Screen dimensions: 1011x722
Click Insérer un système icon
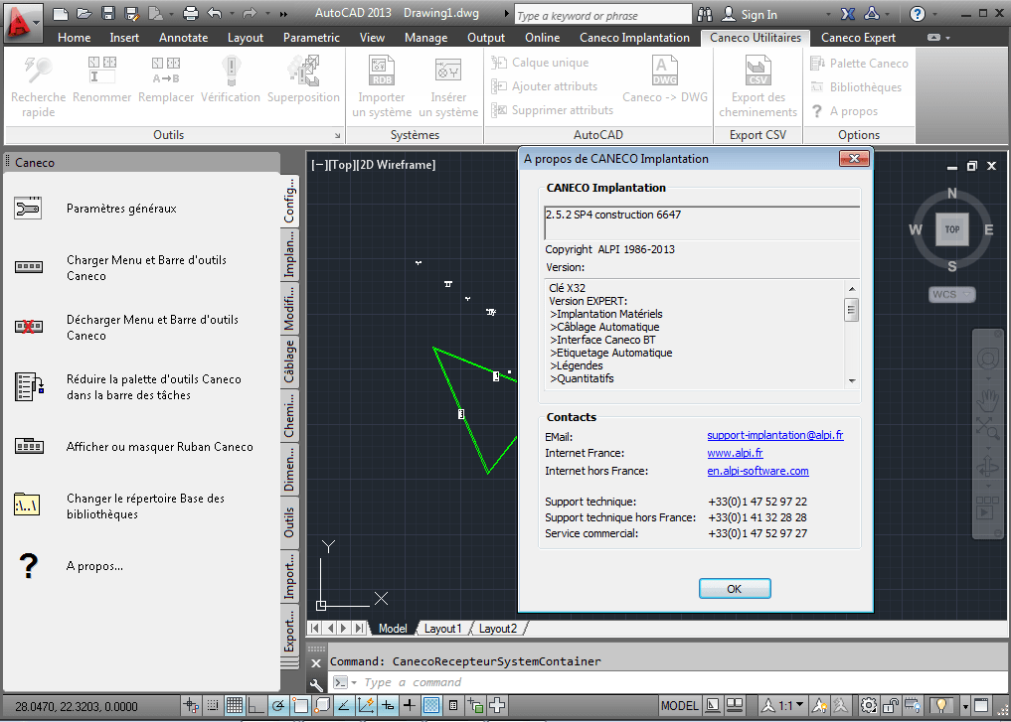tap(448, 87)
